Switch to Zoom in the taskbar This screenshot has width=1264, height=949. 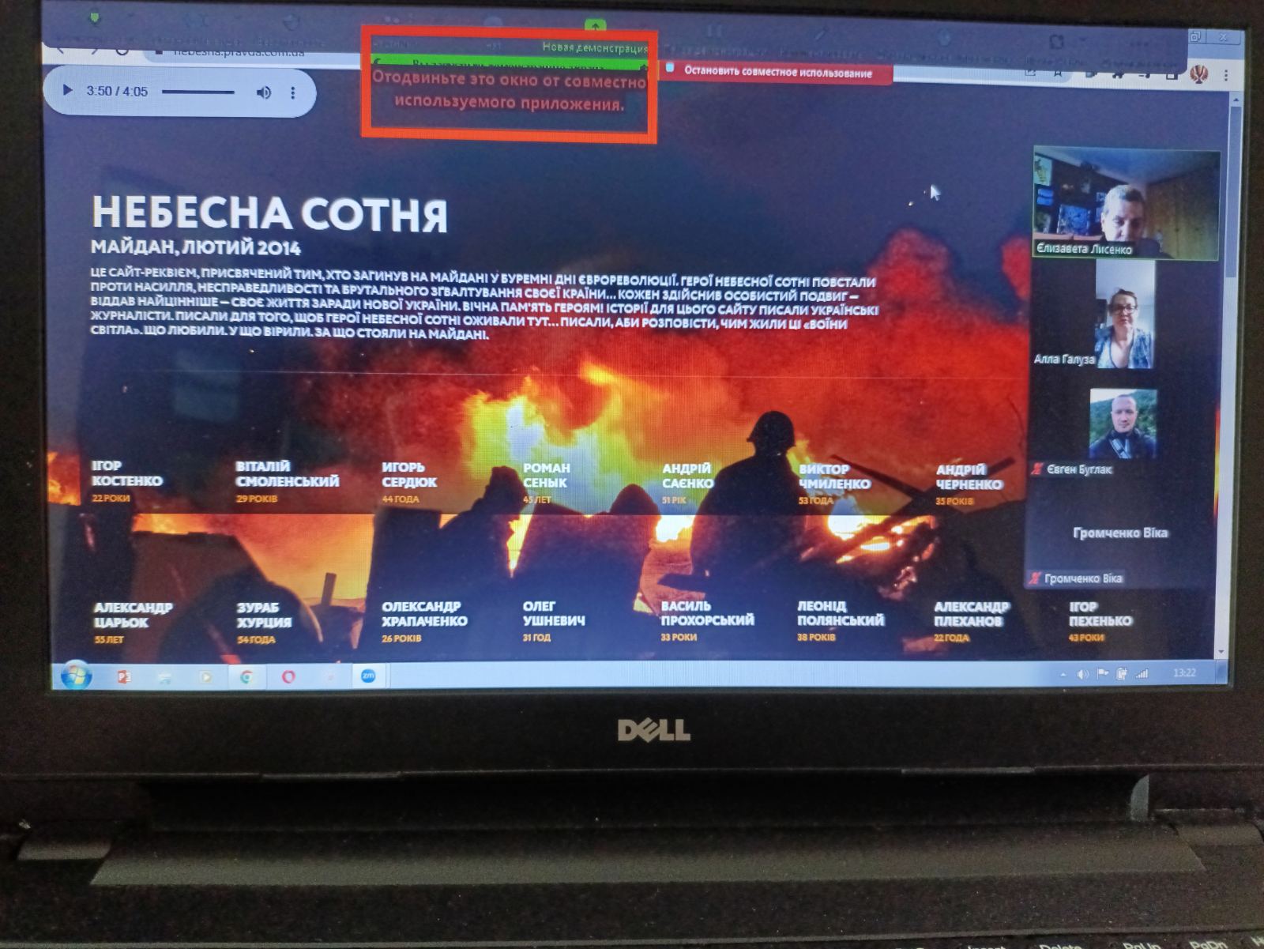click(368, 676)
